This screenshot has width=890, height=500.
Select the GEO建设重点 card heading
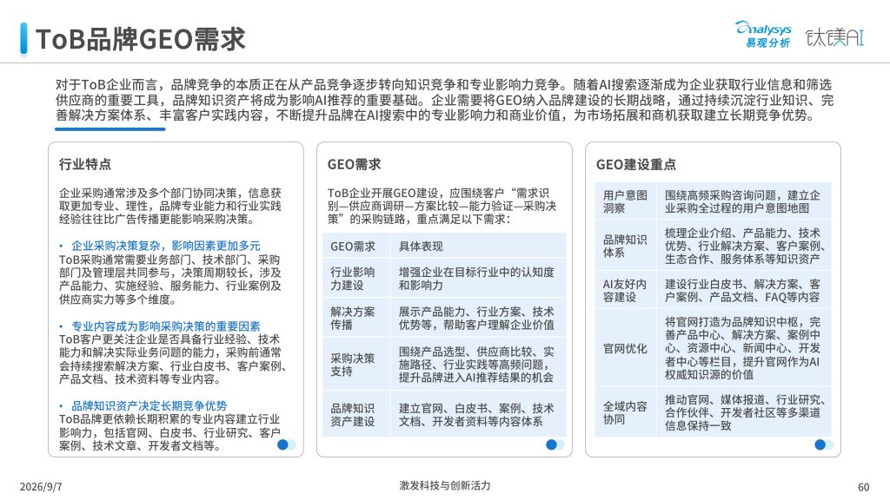(x=635, y=164)
